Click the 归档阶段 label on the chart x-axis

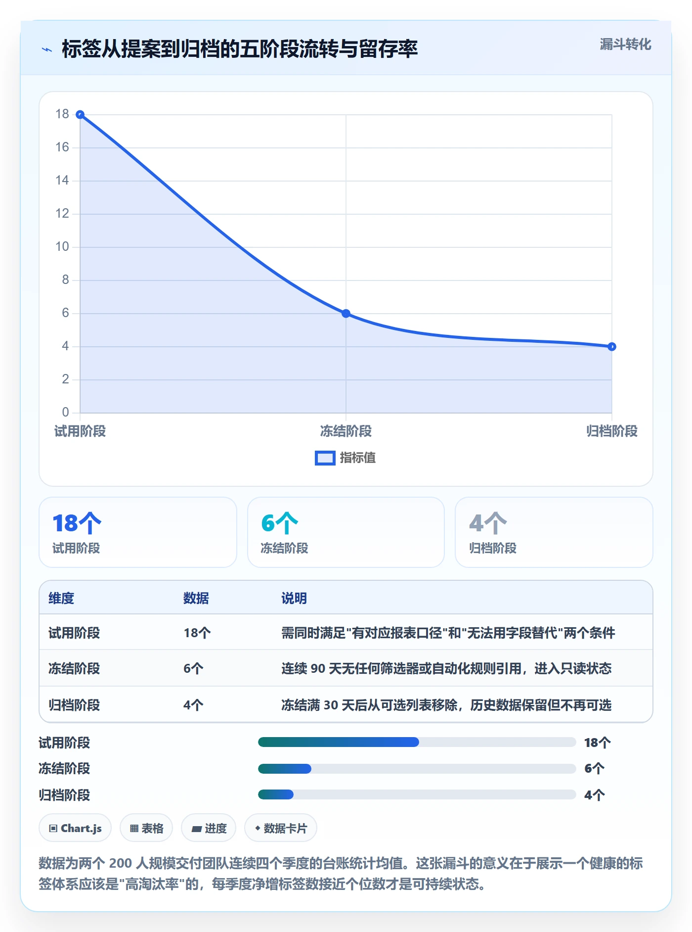coord(612,431)
